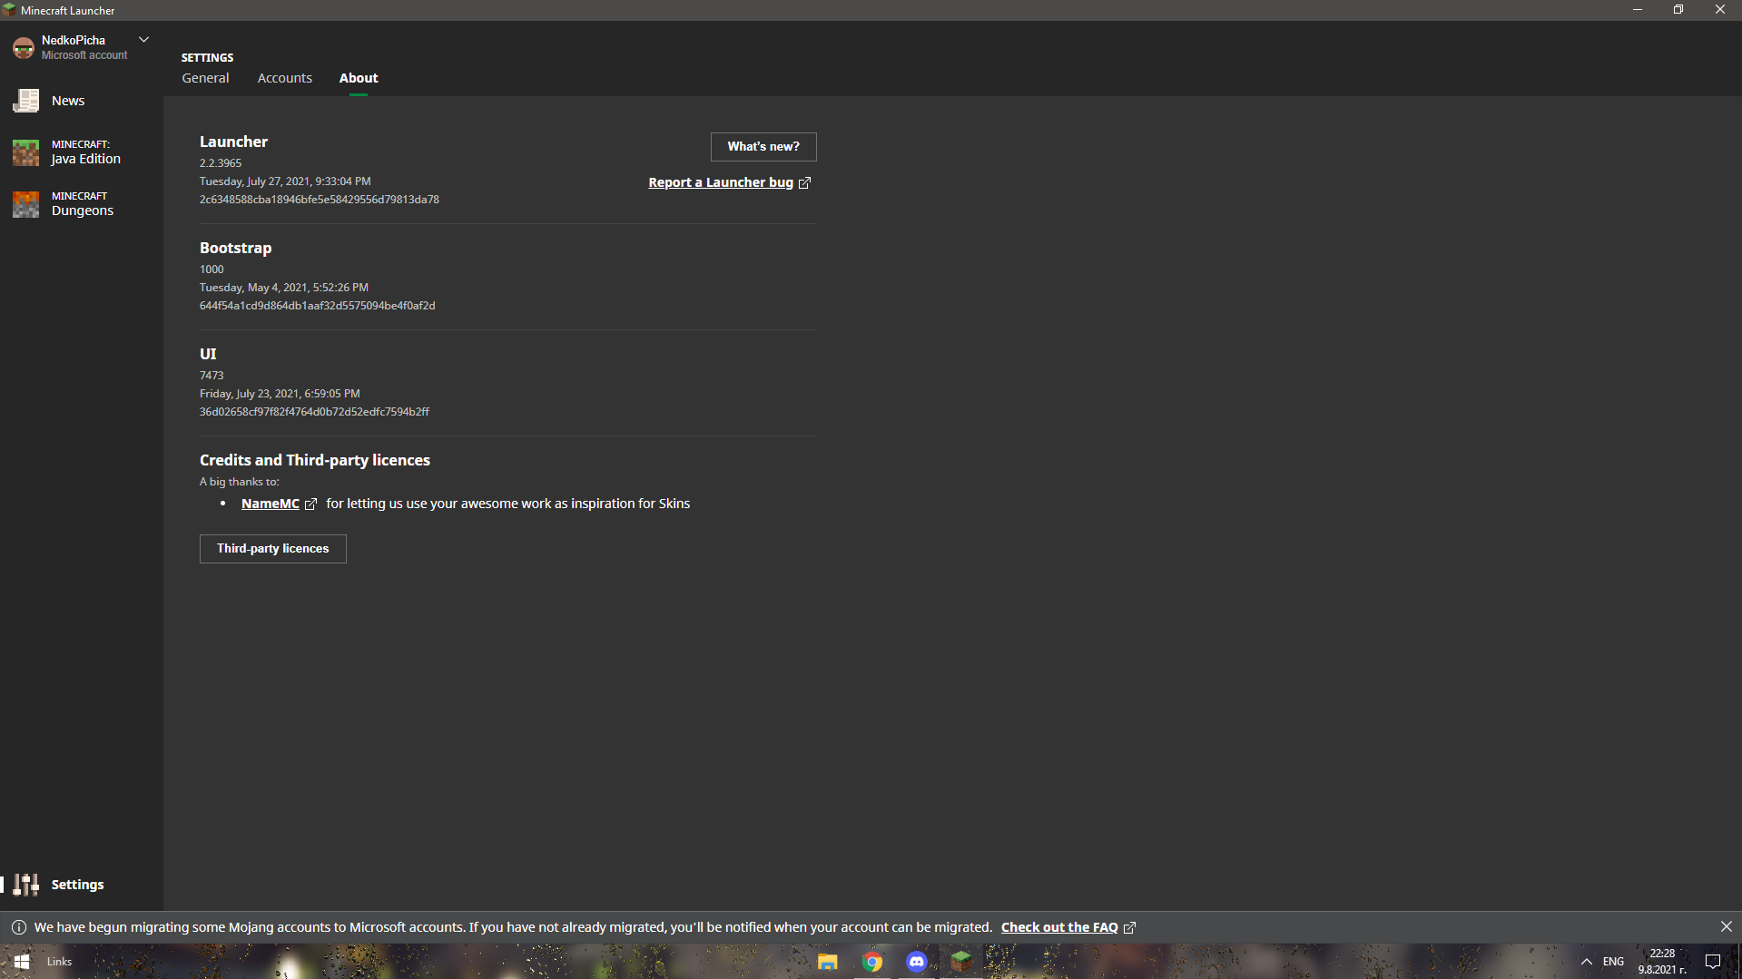Viewport: 1742px width, 979px height.
Task: Click the Launcher build date text
Action: coord(285,181)
